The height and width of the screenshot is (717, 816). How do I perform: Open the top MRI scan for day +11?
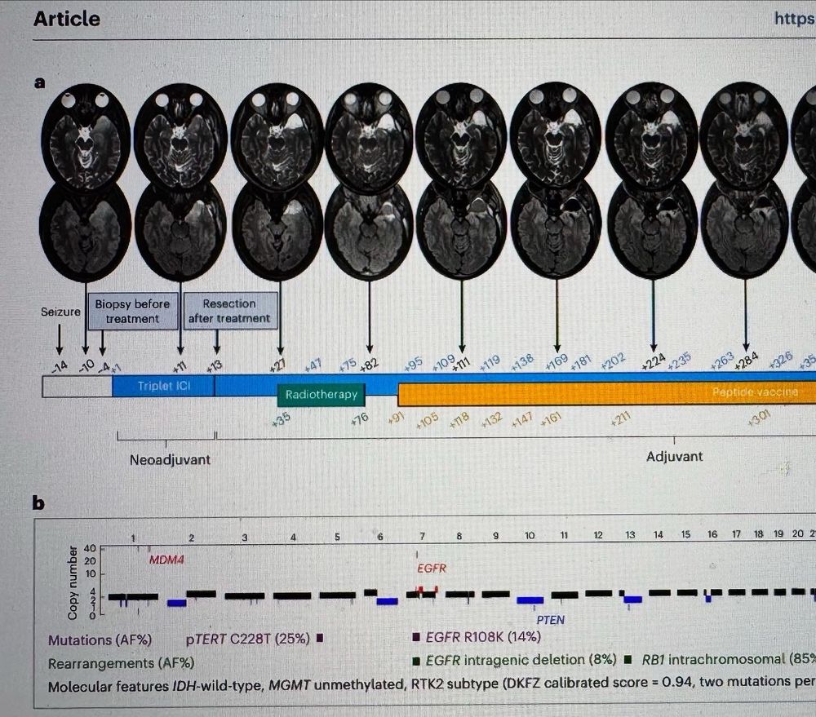point(180,136)
